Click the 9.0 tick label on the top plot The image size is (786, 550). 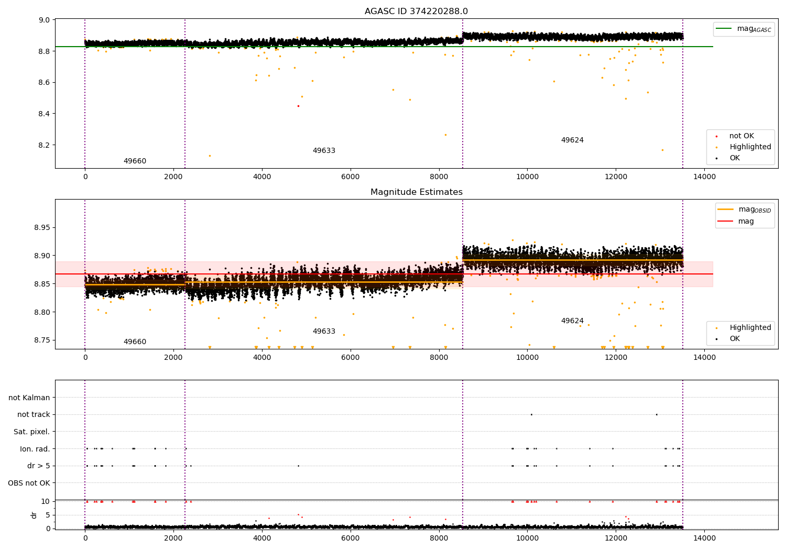tap(45, 20)
